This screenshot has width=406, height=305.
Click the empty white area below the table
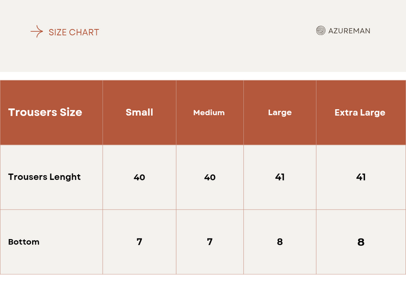(x=203, y=290)
